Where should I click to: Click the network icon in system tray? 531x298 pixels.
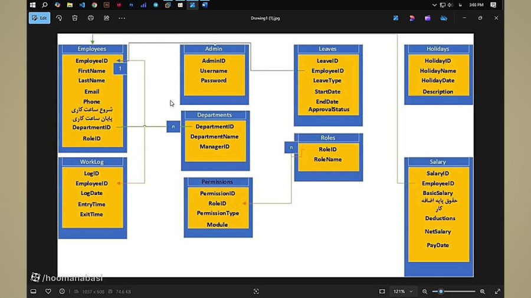point(442,5)
